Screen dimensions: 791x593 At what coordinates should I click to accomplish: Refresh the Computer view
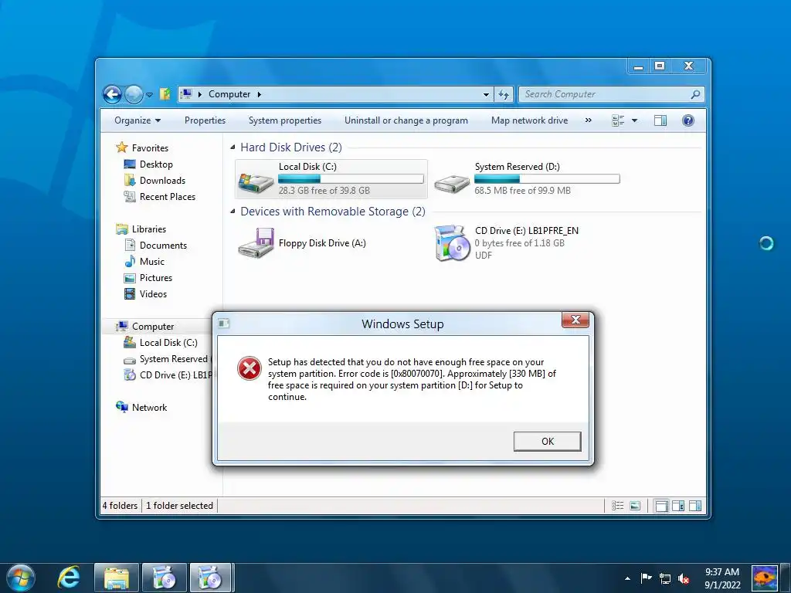(x=504, y=94)
